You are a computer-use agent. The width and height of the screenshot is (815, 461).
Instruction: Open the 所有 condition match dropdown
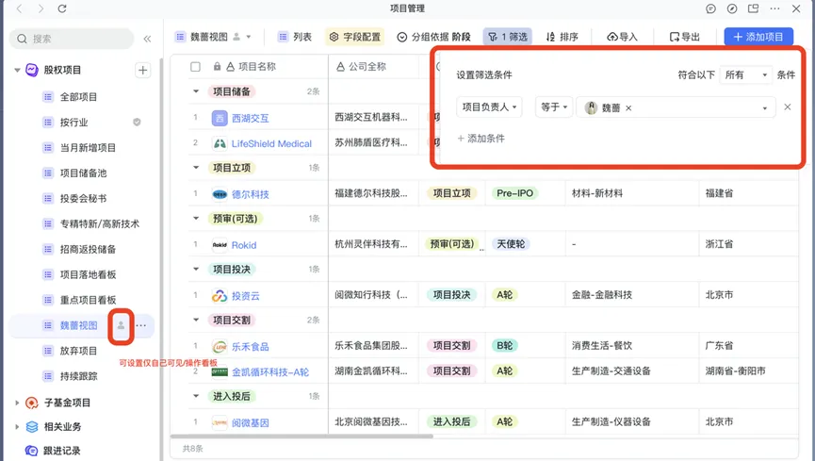[746, 74]
